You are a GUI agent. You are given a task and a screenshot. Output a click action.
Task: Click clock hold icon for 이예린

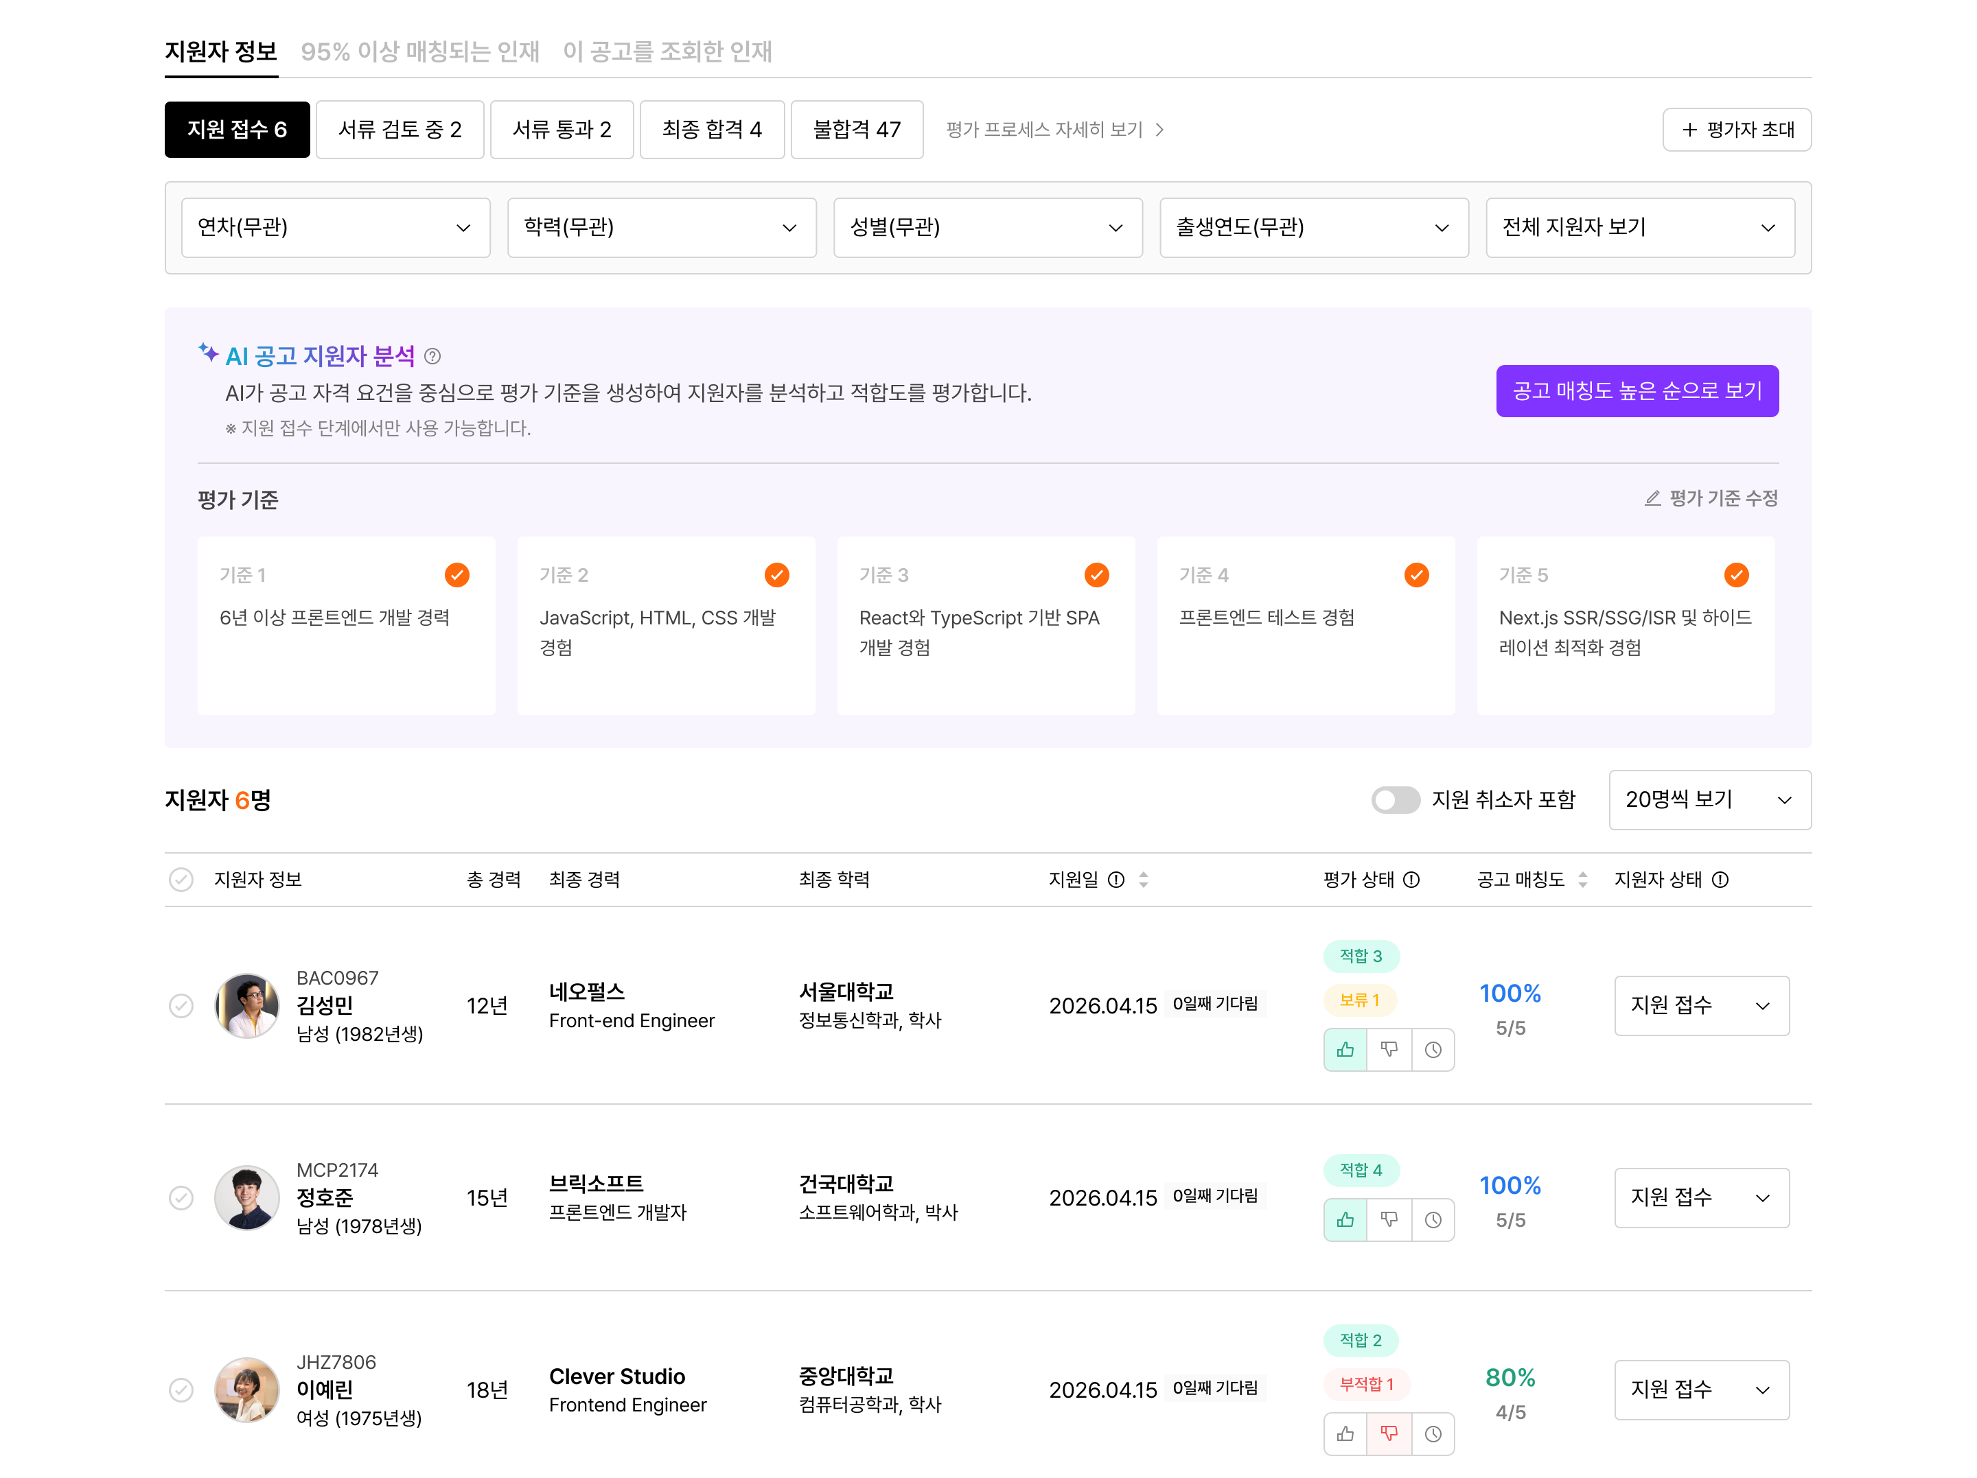point(1433,1434)
